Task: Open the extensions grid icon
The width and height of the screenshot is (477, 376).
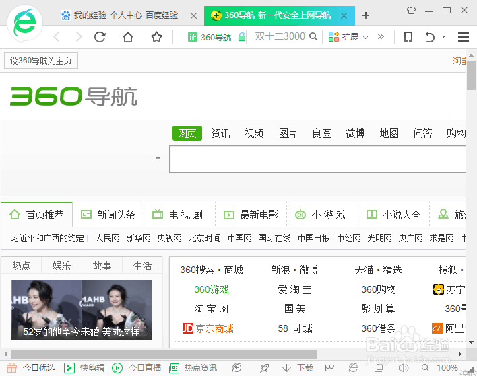Action: pyautogui.click(x=333, y=37)
